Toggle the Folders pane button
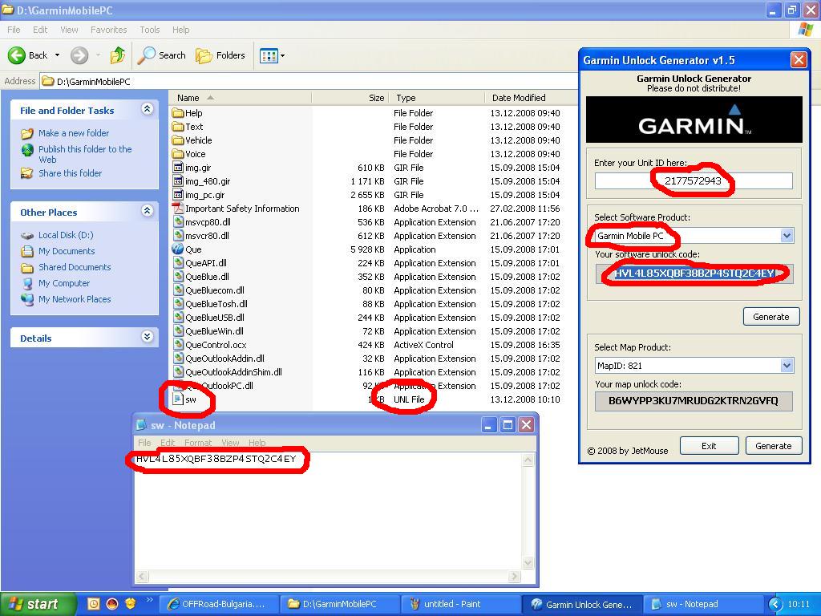821x616 pixels. click(x=221, y=55)
